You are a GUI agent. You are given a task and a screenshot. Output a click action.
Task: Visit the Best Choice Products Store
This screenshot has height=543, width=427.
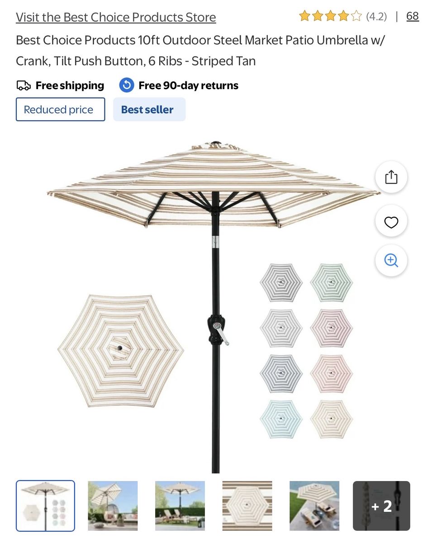pyautogui.click(x=116, y=17)
